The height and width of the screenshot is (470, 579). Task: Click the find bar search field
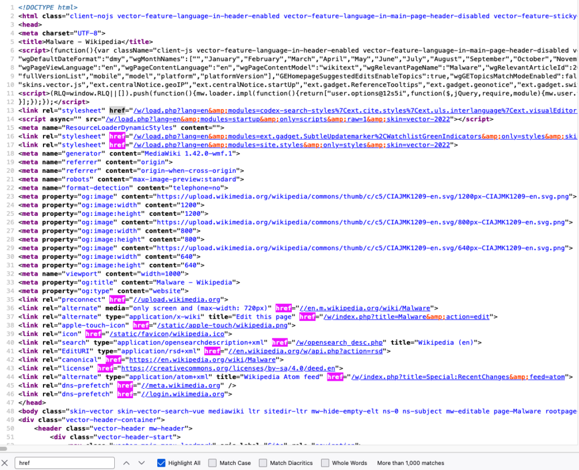[x=64, y=463]
